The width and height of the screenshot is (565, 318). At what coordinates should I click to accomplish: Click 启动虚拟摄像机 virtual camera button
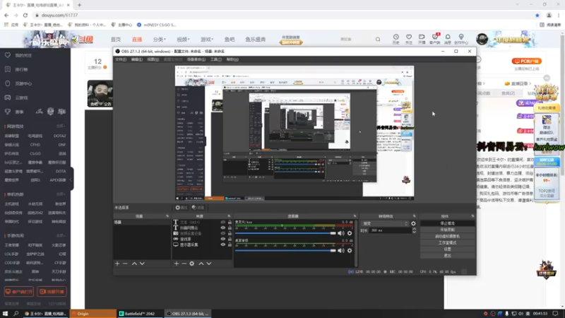click(x=447, y=236)
